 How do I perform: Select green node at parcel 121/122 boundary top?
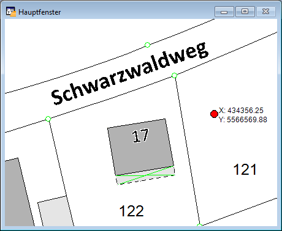(x=174, y=76)
